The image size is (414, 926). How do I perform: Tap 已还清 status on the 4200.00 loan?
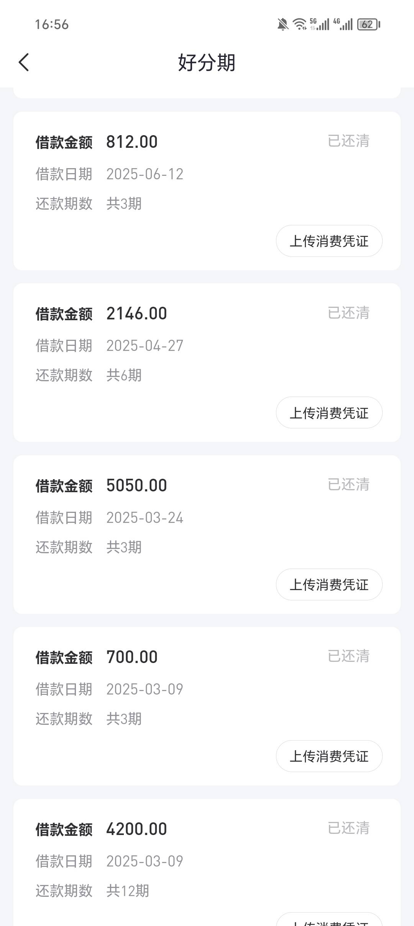point(348,828)
